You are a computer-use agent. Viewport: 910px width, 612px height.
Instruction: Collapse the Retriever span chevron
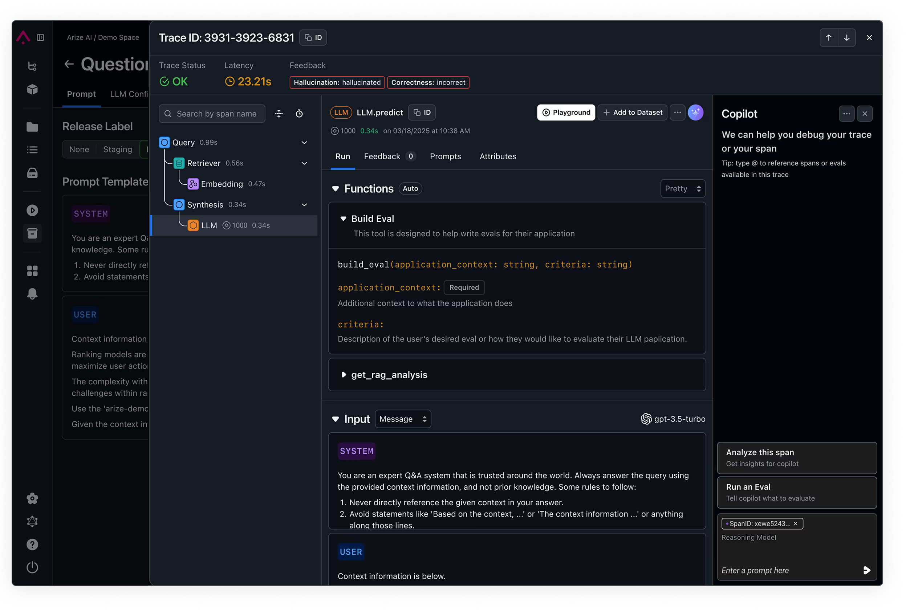[304, 163]
